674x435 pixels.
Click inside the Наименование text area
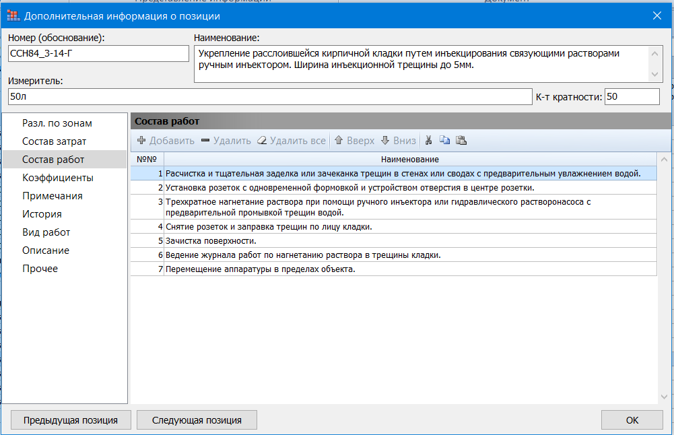(422, 64)
